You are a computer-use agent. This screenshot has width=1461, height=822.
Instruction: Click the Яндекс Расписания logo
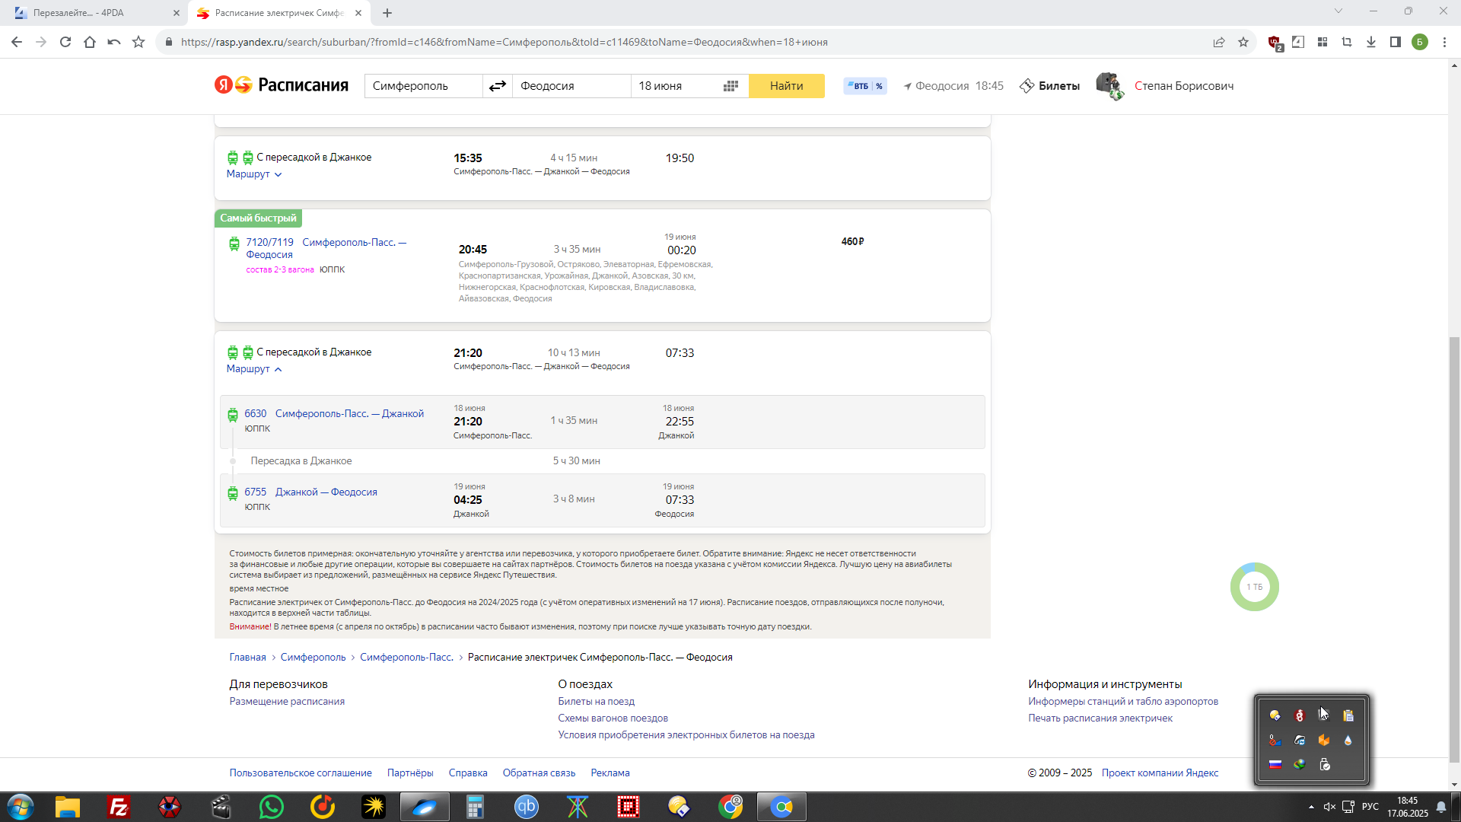(x=282, y=85)
